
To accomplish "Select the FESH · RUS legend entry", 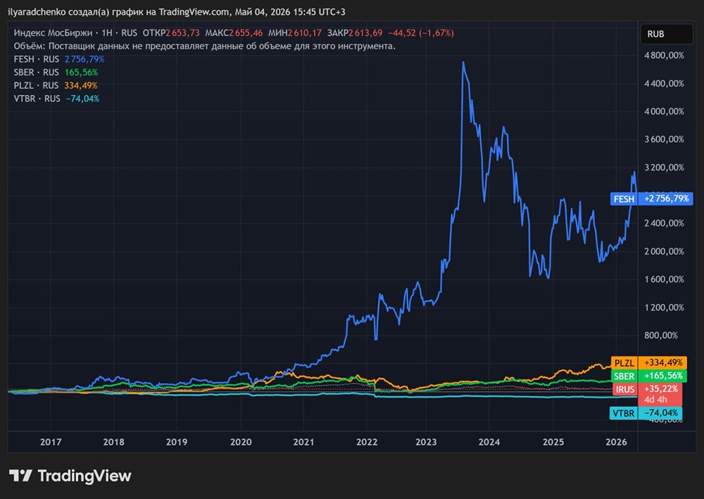I will 37,59.
